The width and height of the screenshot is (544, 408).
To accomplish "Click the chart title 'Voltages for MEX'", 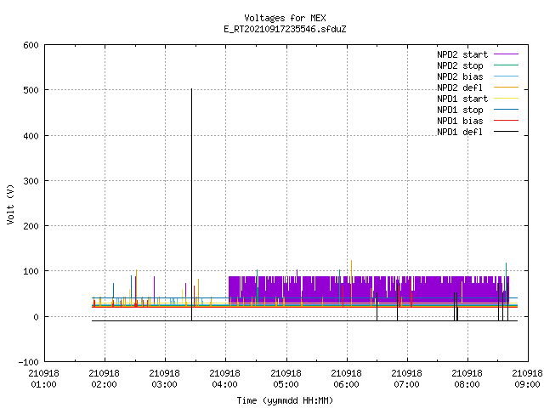I will click(285, 18).
